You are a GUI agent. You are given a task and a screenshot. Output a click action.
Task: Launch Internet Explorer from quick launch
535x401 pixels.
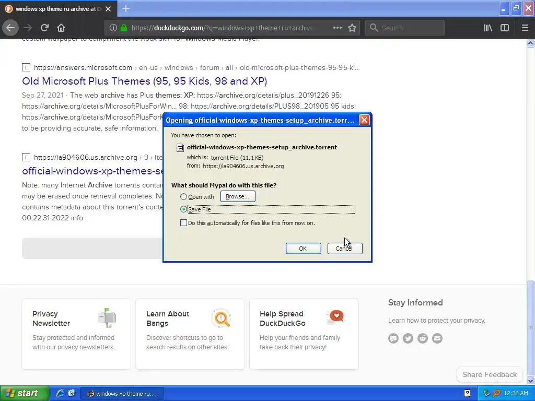(x=60, y=393)
